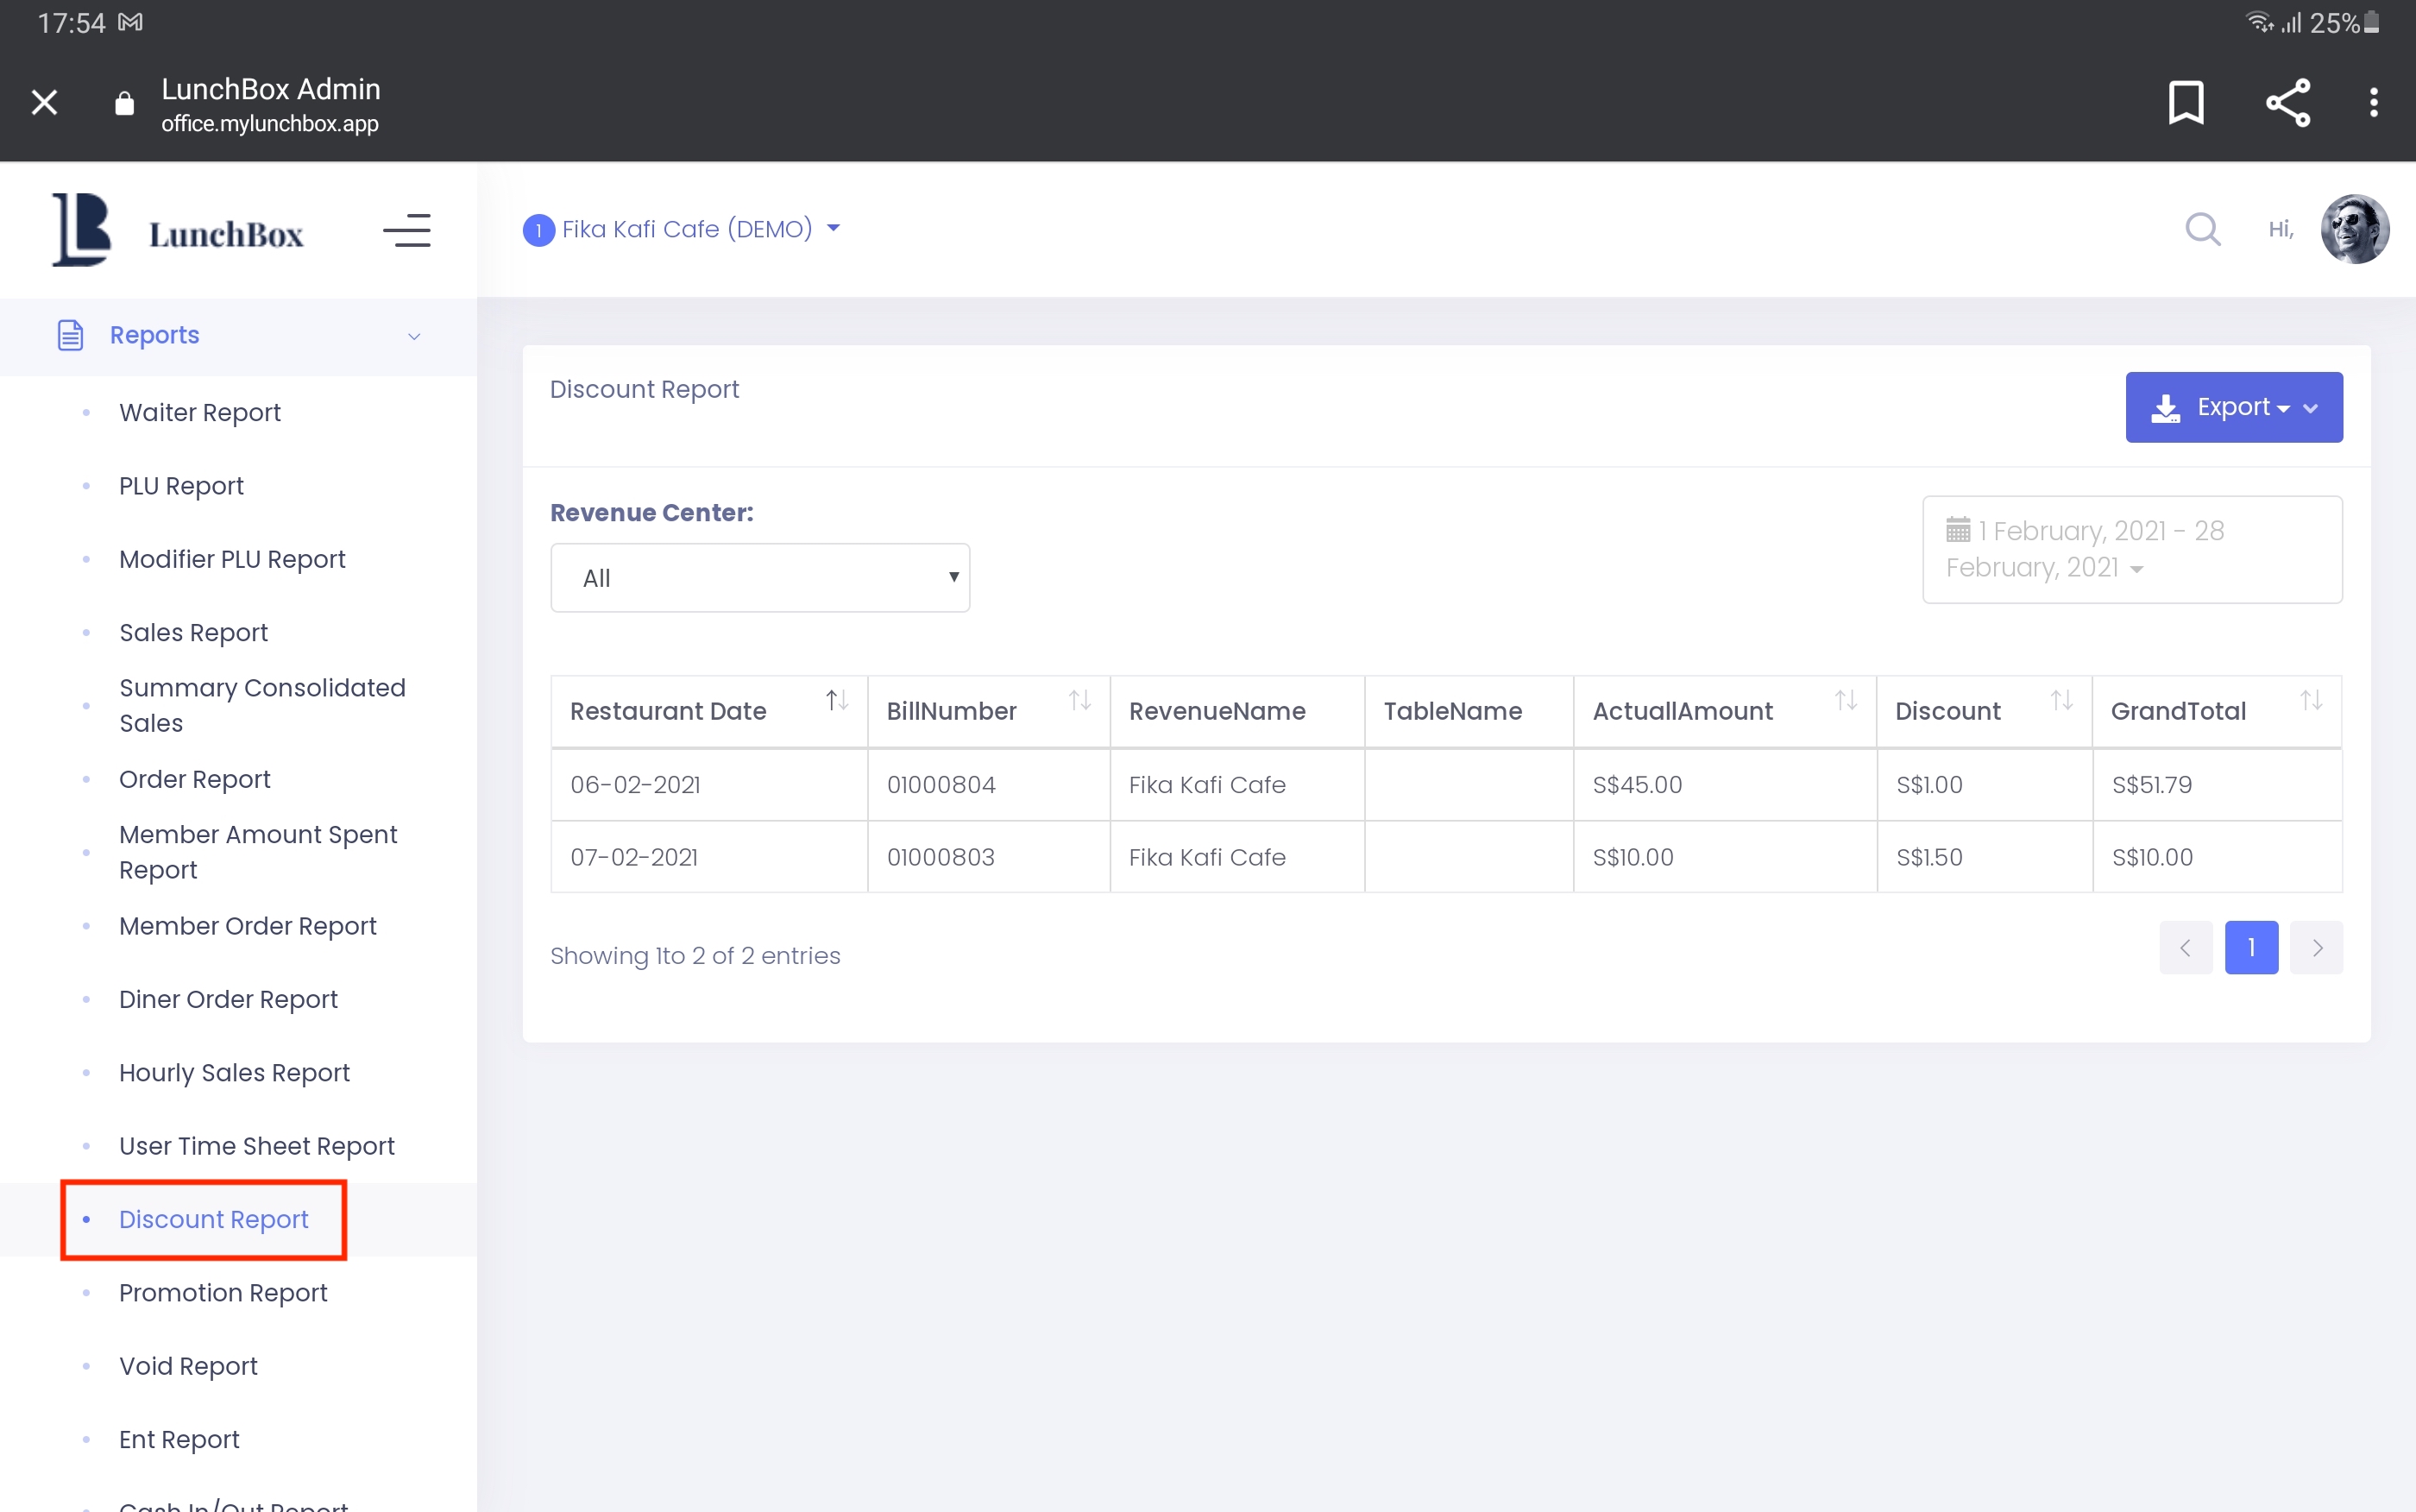The width and height of the screenshot is (2416, 1512).
Task: Open the Revenue Center select box
Action: (759, 578)
